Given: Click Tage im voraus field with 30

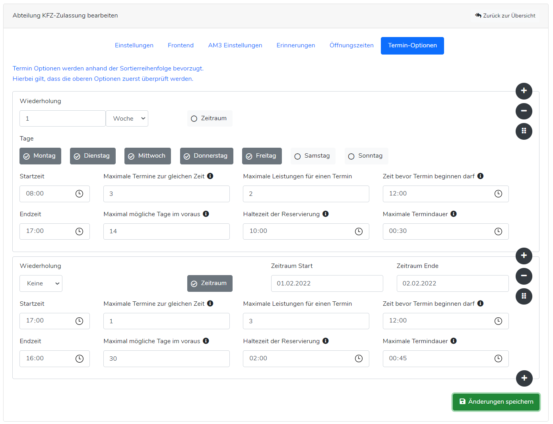Looking at the screenshot, I should pyautogui.click(x=167, y=359).
